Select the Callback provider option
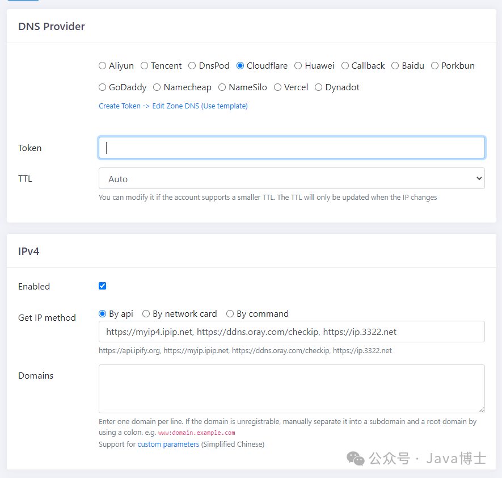 tap(345, 66)
